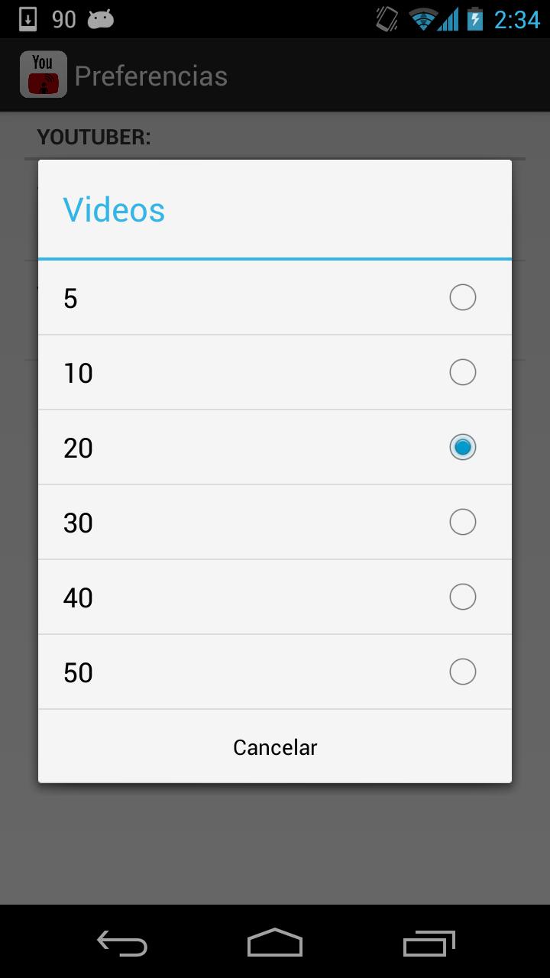This screenshot has width=550, height=978.
Task: Click the 50 list item label
Action: click(78, 672)
